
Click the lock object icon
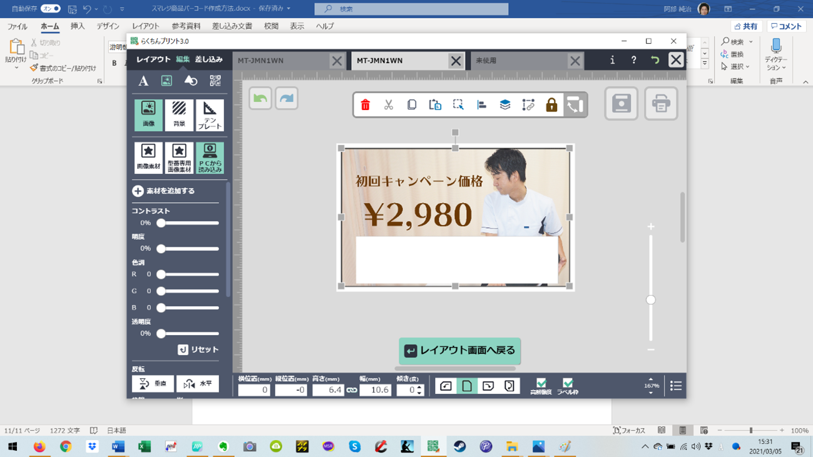[551, 105]
